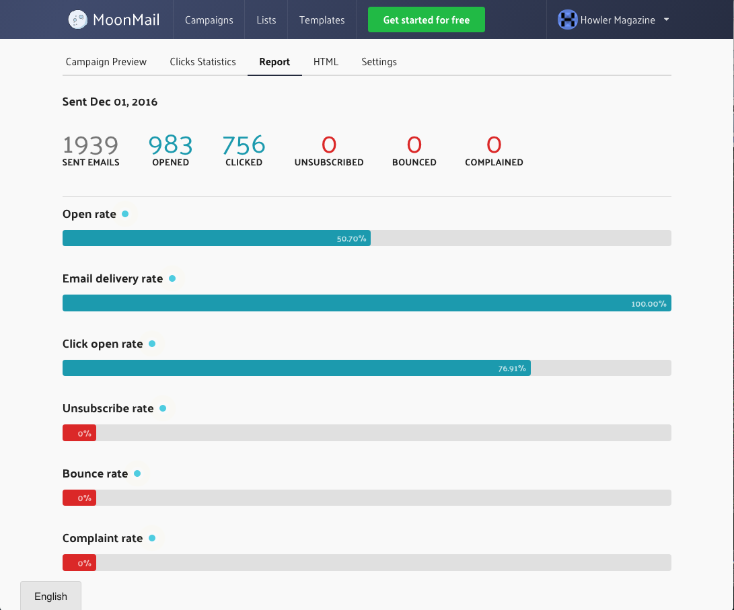The width and height of the screenshot is (734, 610).
Task: Switch to the Campaign Preview tab
Action: 106,62
